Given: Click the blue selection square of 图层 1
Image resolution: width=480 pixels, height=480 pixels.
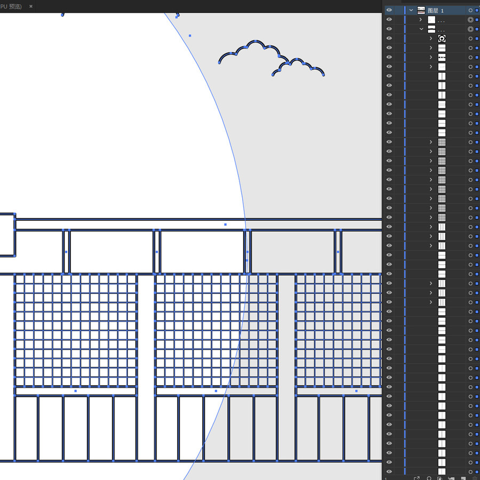Looking at the screenshot, I should [x=477, y=11].
